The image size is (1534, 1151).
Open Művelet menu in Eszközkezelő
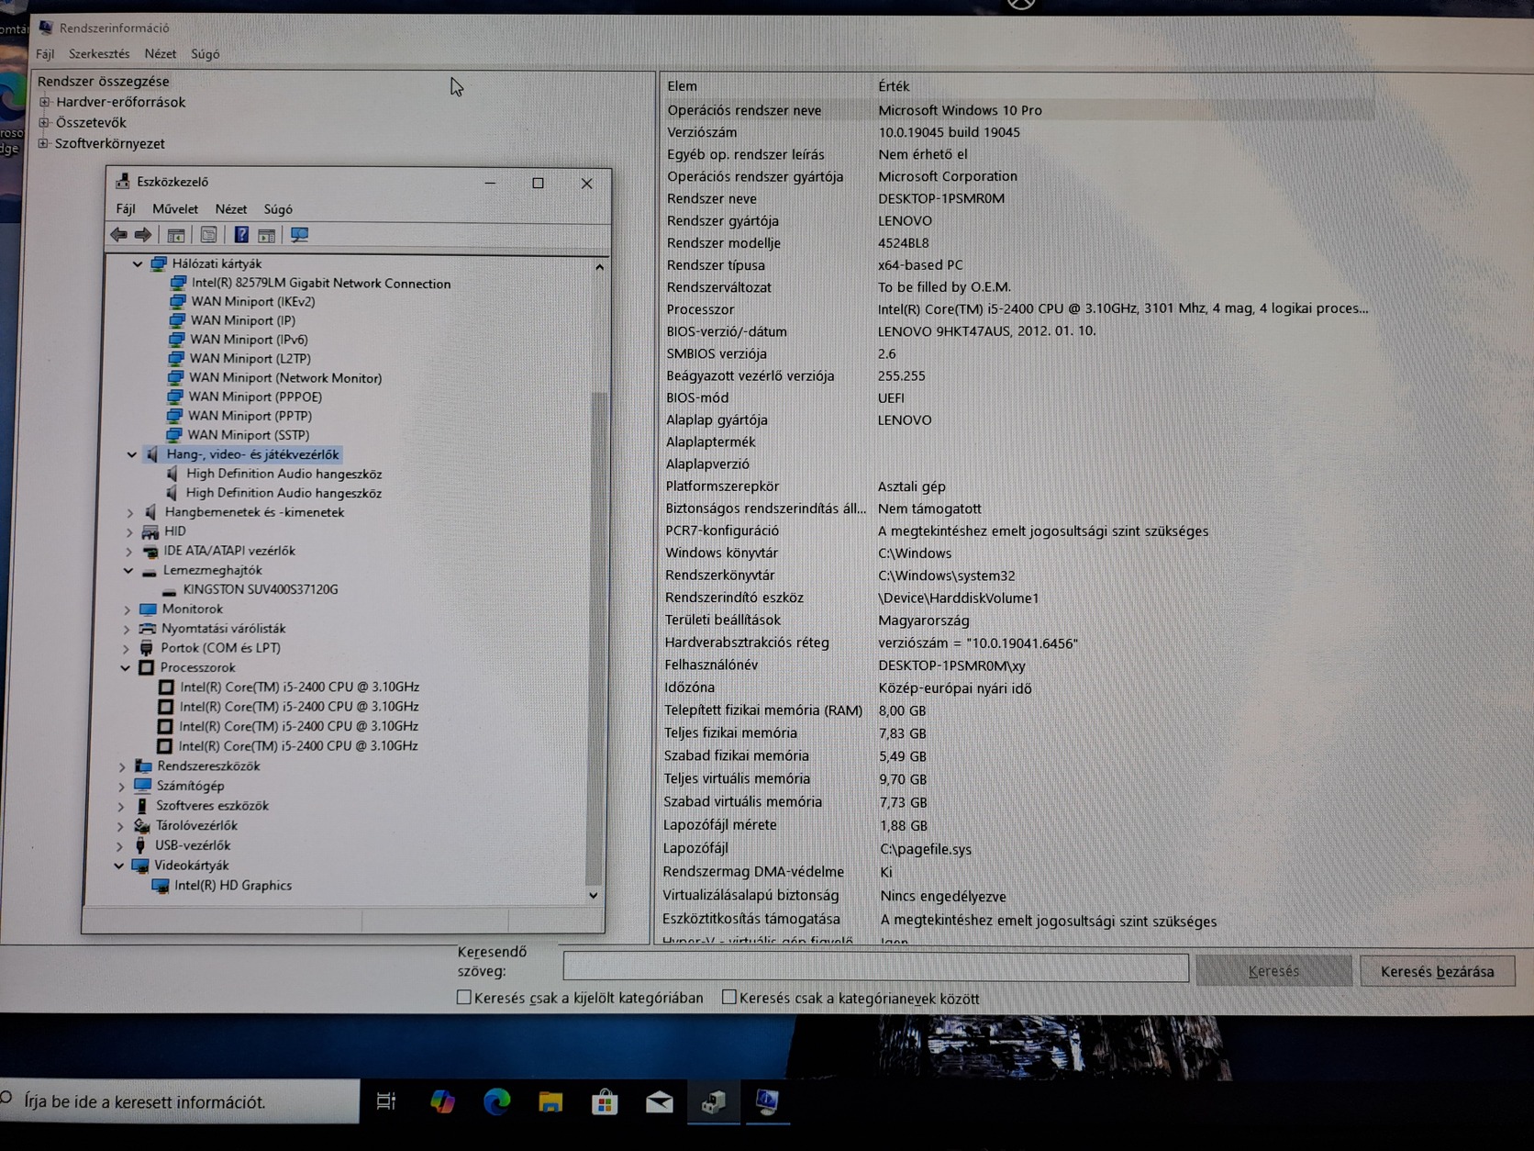click(175, 209)
